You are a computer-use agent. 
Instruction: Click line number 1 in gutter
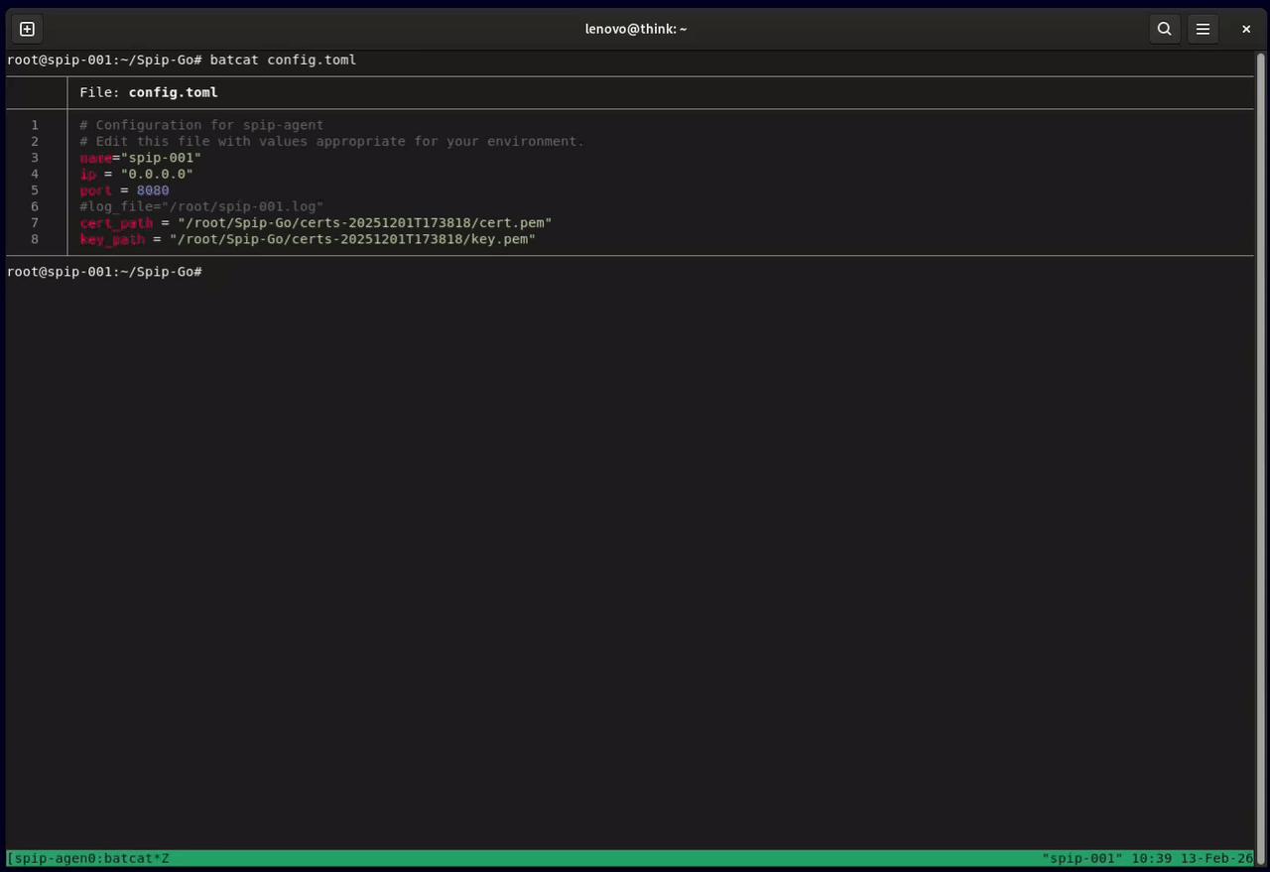click(x=35, y=125)
